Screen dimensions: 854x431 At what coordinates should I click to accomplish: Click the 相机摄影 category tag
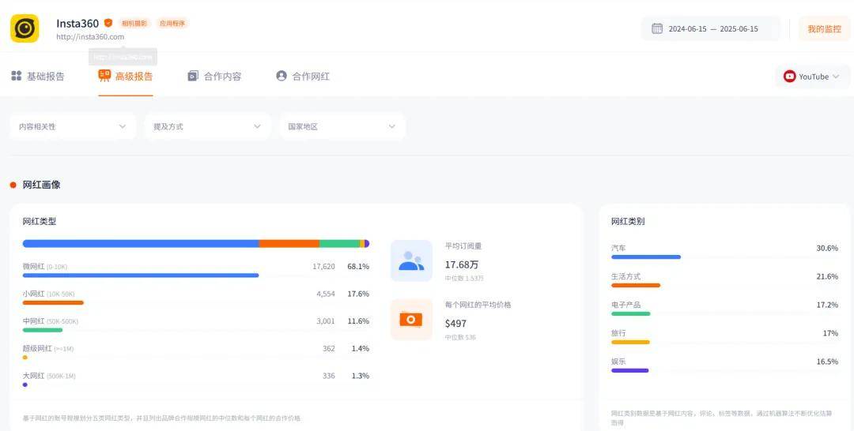point(134,24)
